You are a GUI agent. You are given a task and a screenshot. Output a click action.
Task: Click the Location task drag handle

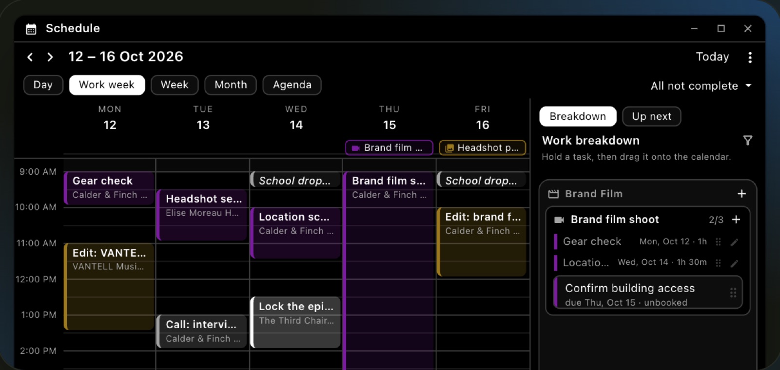pyautogui.click(x=718, y=263)
